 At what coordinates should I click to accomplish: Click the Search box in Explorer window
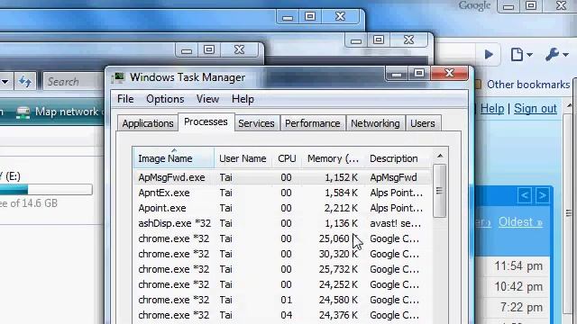click(x=74, y=81)
